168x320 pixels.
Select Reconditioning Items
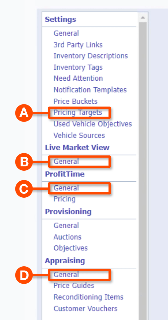click(88, 297)
